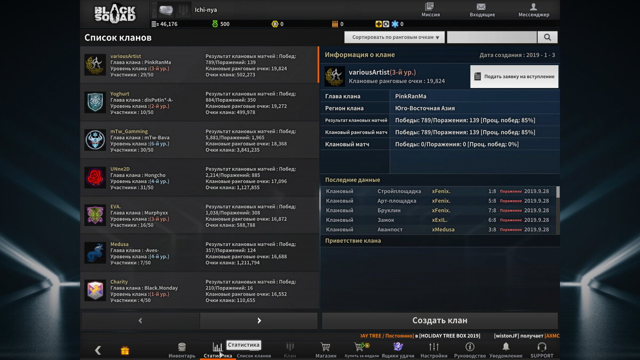
Task: Click opponent name xExIL.
Action: tap(440, 220)
